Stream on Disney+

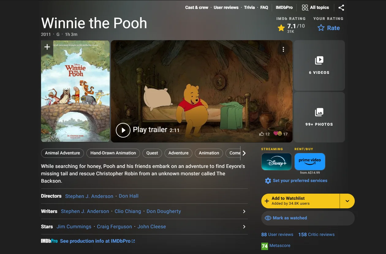pos(276,161)
